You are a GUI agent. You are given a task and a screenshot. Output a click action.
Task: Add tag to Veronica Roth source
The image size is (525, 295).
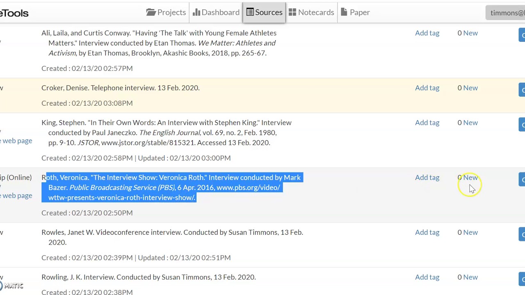pos(427,177)
